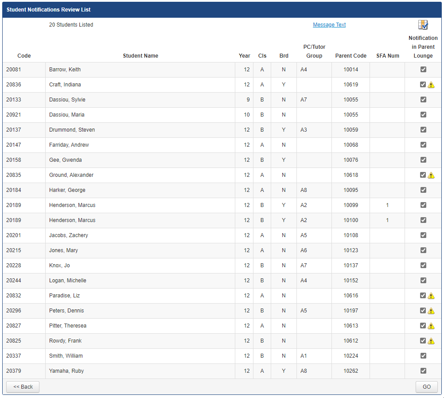Uncheck notification for Pitter, Theresea
Viewport: 444px width, 398px height.
pyautogui.click(x=423, y=325)
